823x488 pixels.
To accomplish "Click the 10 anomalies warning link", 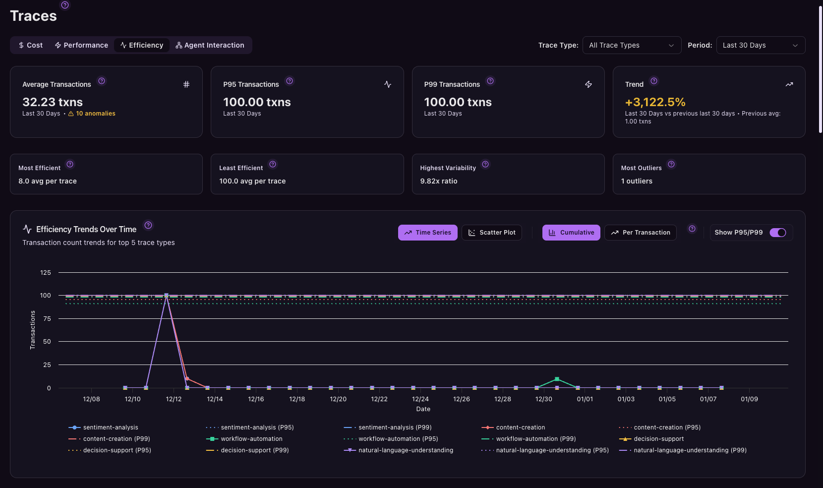I will pyautogui.click(x=95, y=114).
